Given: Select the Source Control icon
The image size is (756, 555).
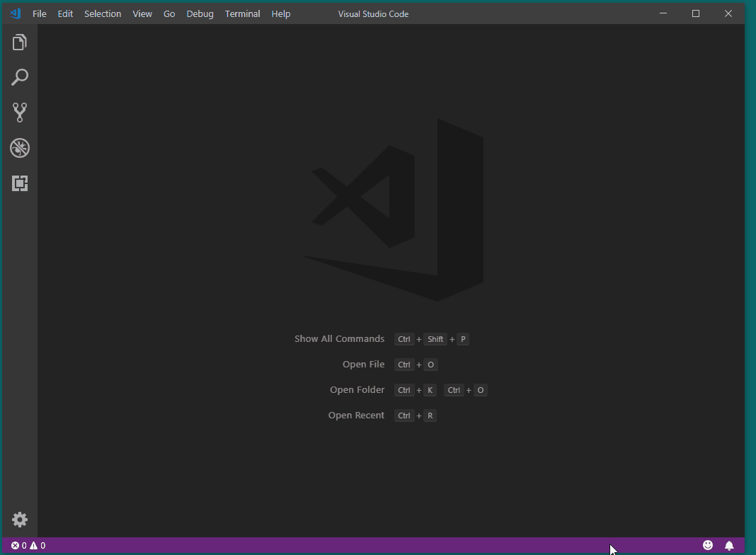Looking at the screenshot, I should tap(19, 113).
